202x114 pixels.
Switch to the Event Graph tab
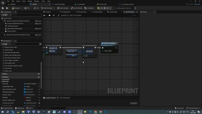coord(112,12)
